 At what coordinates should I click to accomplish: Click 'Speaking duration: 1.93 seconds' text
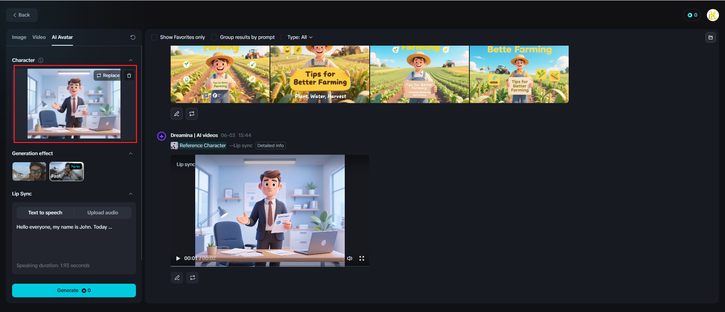tap(53, 266)
